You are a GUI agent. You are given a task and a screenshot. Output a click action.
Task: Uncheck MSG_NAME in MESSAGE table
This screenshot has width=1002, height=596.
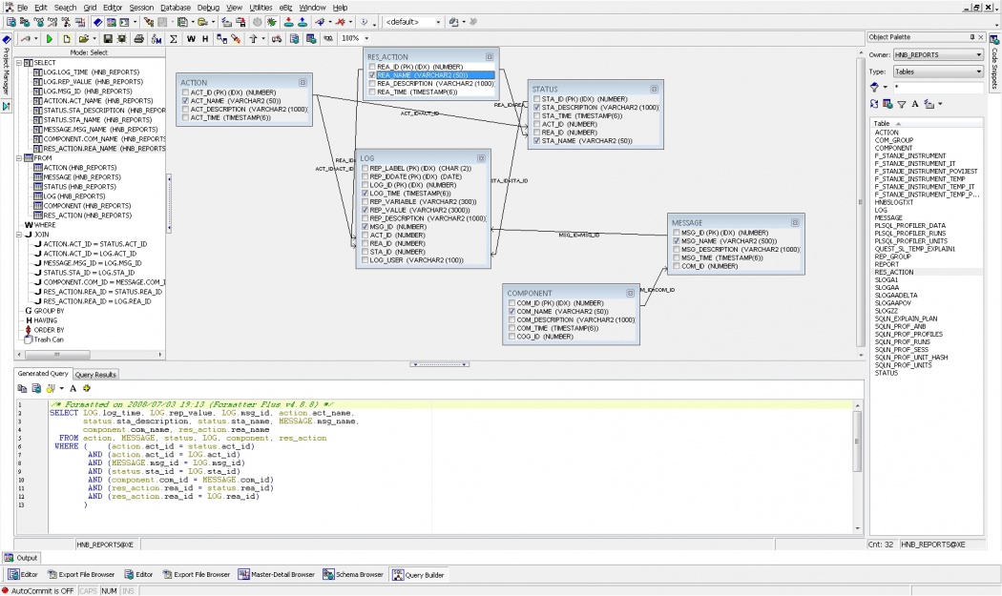676,241
